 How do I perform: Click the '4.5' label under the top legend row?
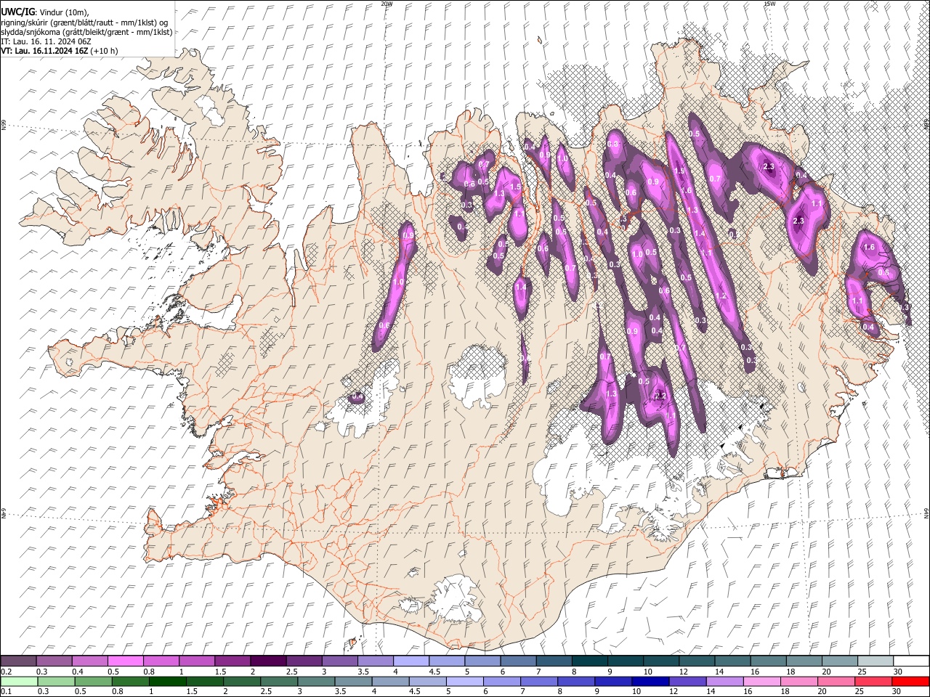(434, 672)
